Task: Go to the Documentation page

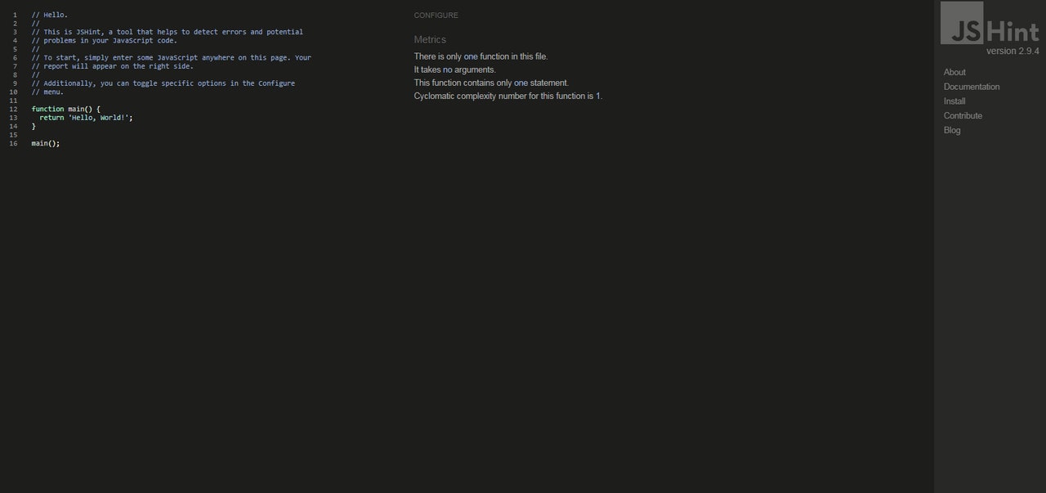Action: point(972,87)
